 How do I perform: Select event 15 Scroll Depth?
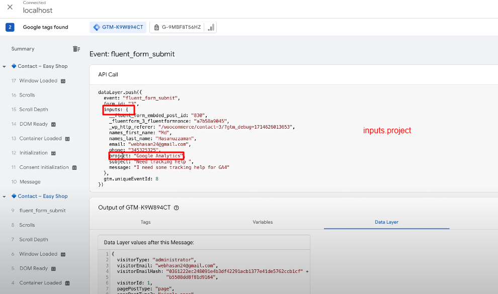pyautogui.click(x=34, y=110)
